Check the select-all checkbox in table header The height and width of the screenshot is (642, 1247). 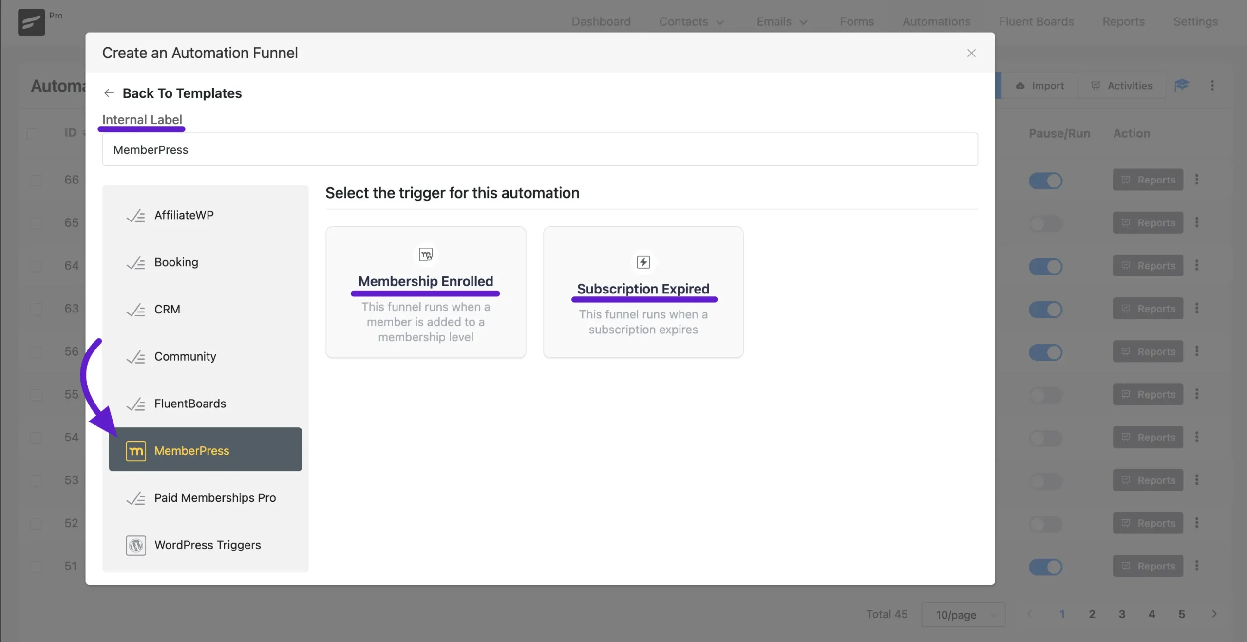[33, 134]
